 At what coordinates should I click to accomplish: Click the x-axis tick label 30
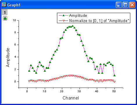point(79,91)
